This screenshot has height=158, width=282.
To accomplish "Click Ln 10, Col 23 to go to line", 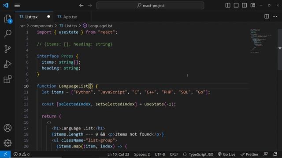I will pyautogui.click(x=119, y=154).
